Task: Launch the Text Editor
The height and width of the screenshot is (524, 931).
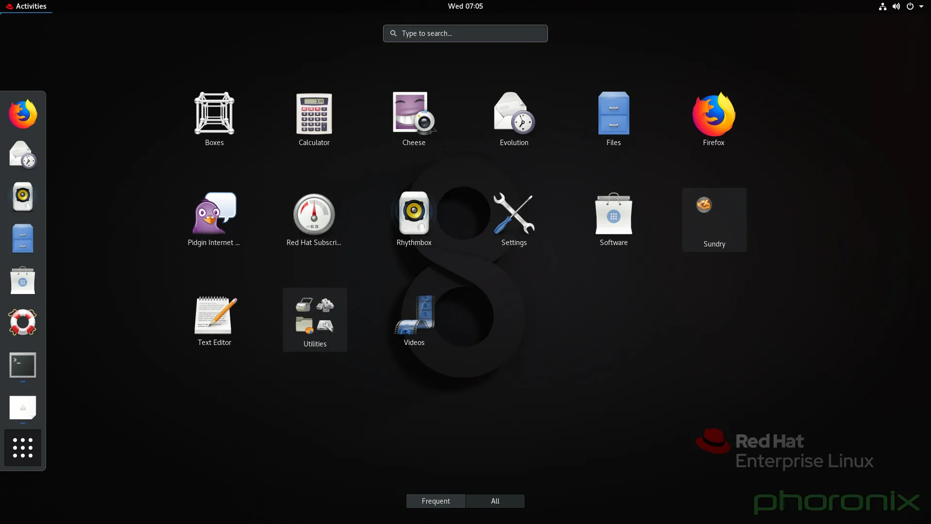Action: point(214,319)
